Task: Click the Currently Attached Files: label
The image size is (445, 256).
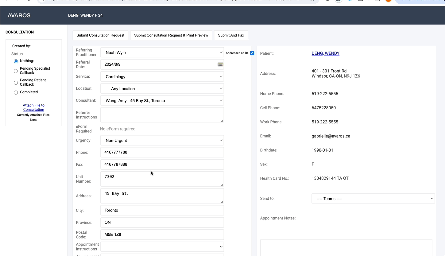Action: click(x=34, y=115)
